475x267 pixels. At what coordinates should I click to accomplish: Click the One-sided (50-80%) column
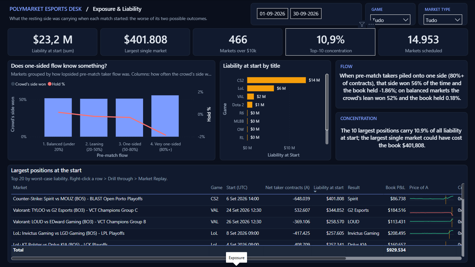click(129, 118)
